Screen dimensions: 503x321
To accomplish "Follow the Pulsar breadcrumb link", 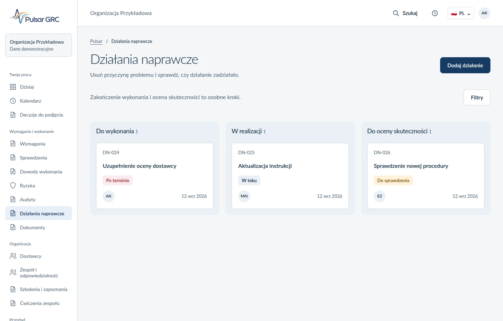I will click(96, 41).
